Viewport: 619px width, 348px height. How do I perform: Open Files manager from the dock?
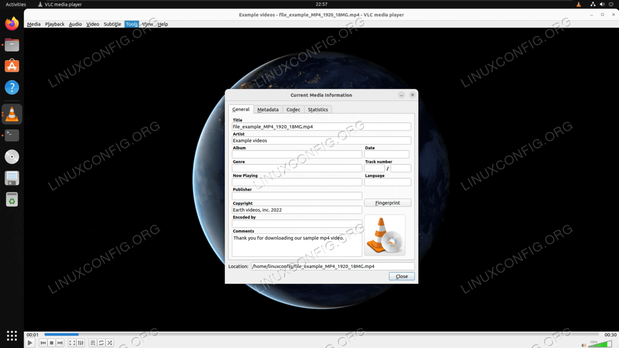tap(12, 45)
